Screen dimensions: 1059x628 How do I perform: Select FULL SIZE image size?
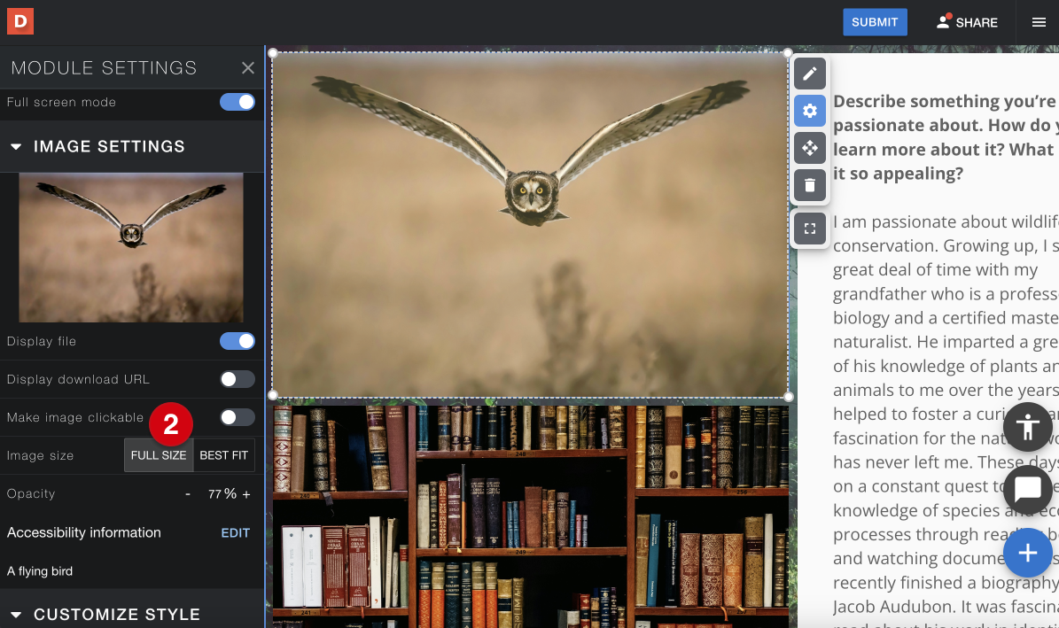[x=159, y=455]
